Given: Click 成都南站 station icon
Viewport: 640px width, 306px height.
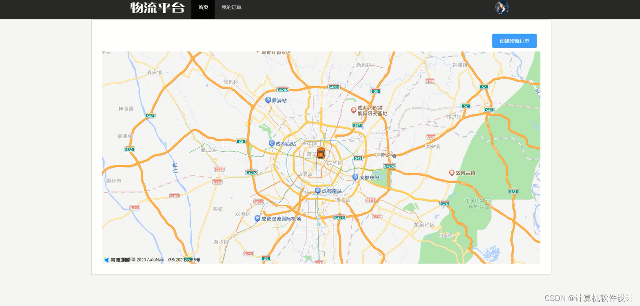Looking at the screenshot, I should (318, 191).
